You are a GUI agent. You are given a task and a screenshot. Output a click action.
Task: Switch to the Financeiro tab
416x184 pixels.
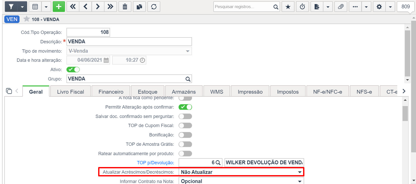click(x=111, y=92)
